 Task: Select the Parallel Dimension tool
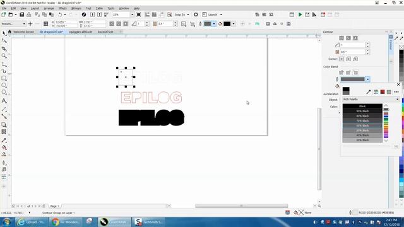pyautogui.click(x=4, y=109)
